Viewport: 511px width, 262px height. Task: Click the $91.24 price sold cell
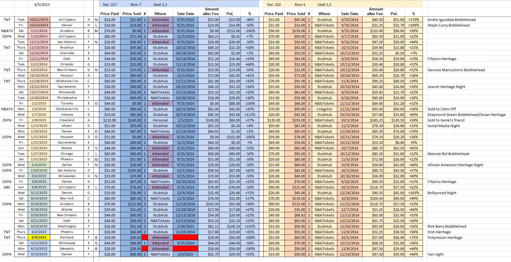[131, 226]
